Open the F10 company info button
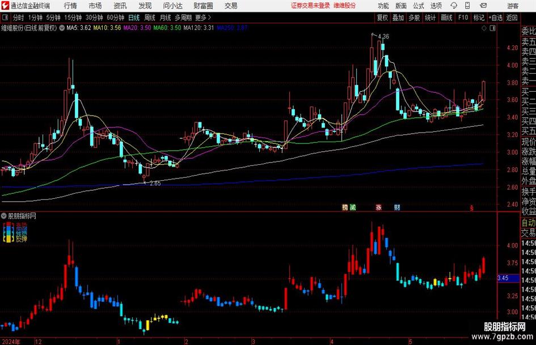 (463, 18)
